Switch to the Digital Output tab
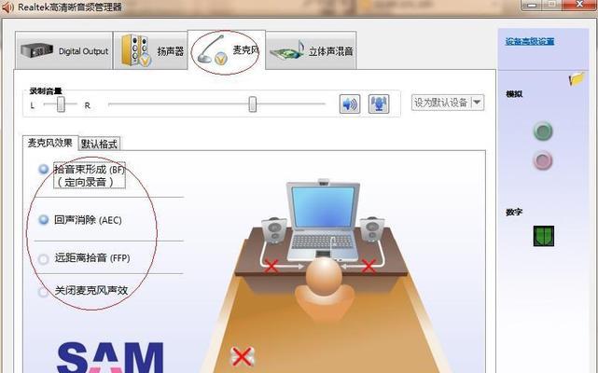This screenshot has height=373, width=598. 64,50
